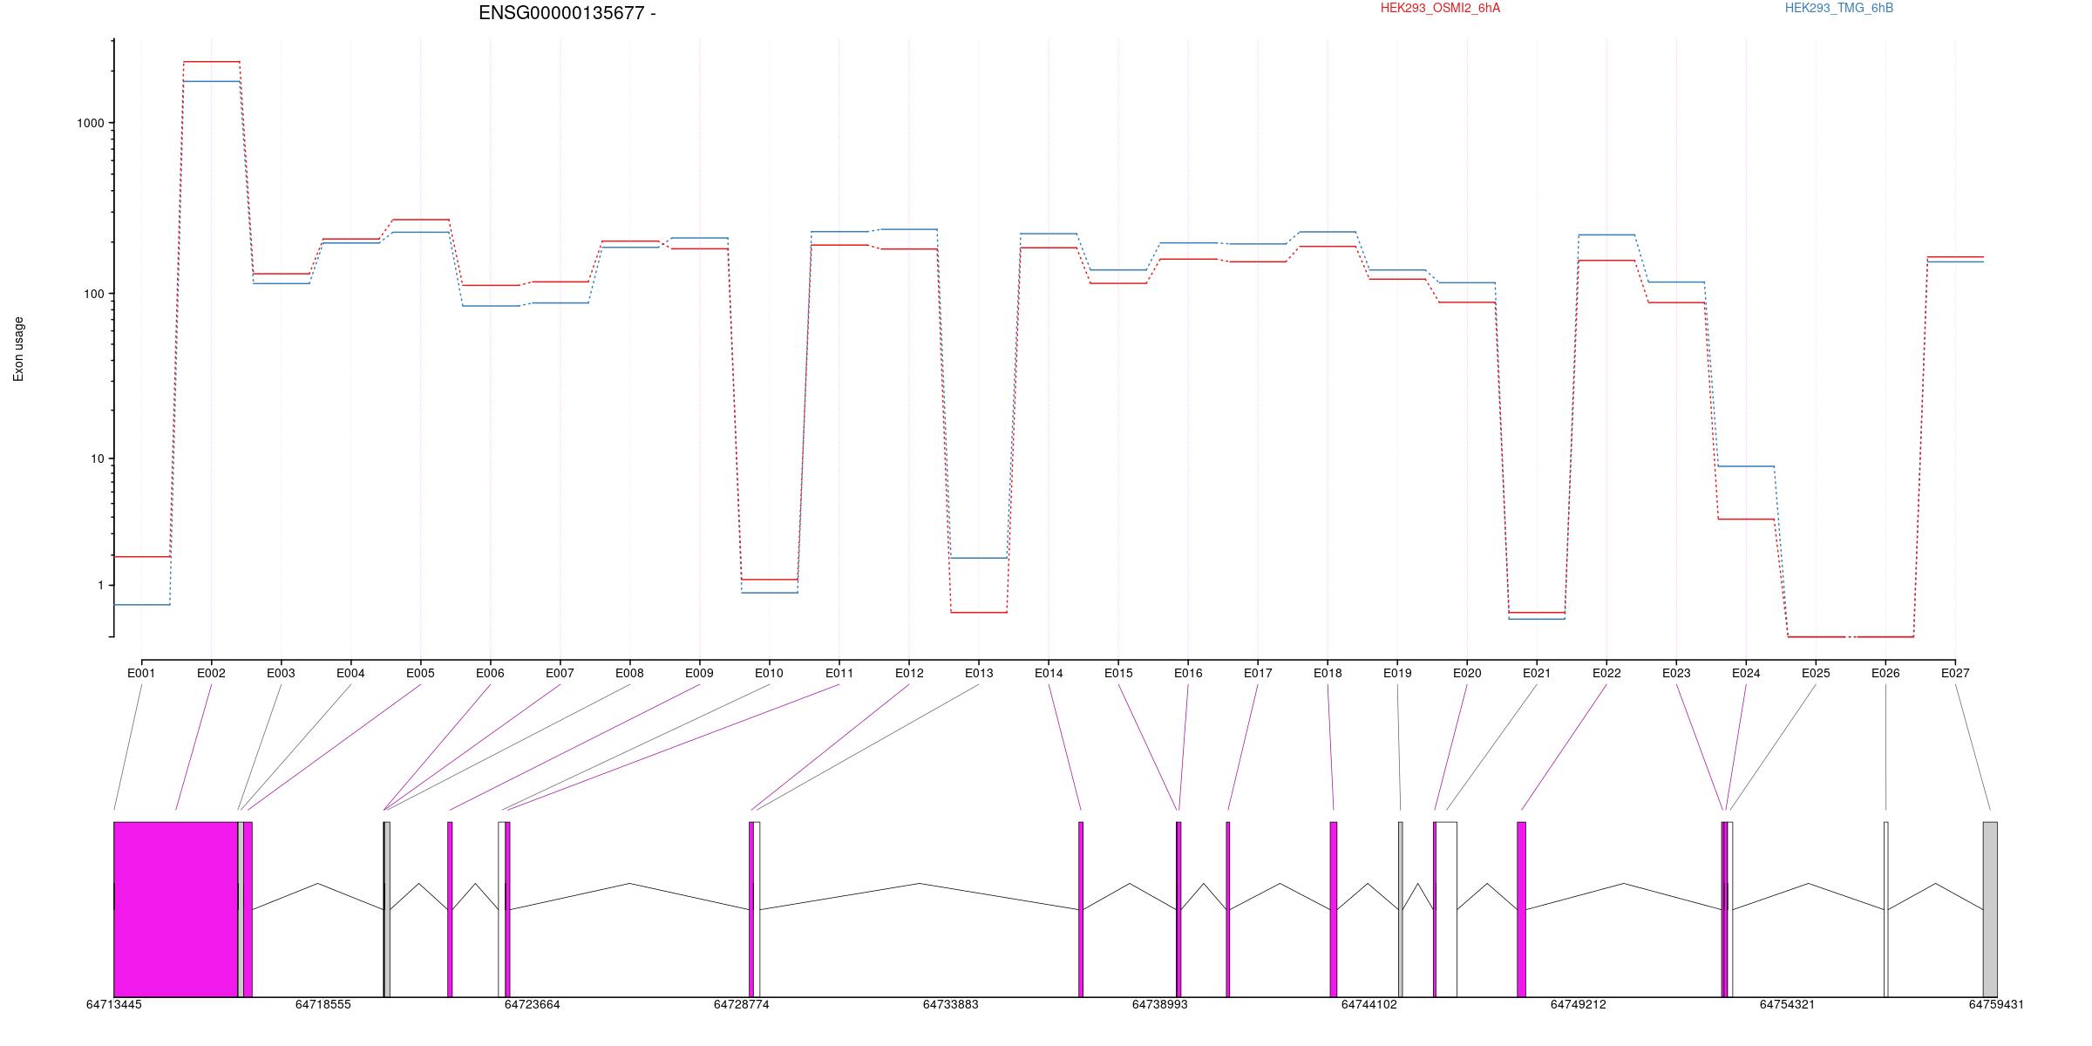Select exon label E001
Viewport: 2092px width, 1046px height.
click(x=141, y=673)
